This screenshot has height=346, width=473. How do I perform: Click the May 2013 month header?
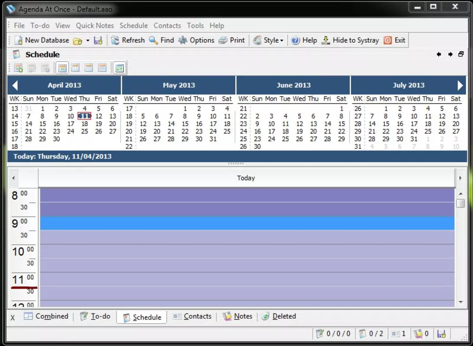(179, 85)
